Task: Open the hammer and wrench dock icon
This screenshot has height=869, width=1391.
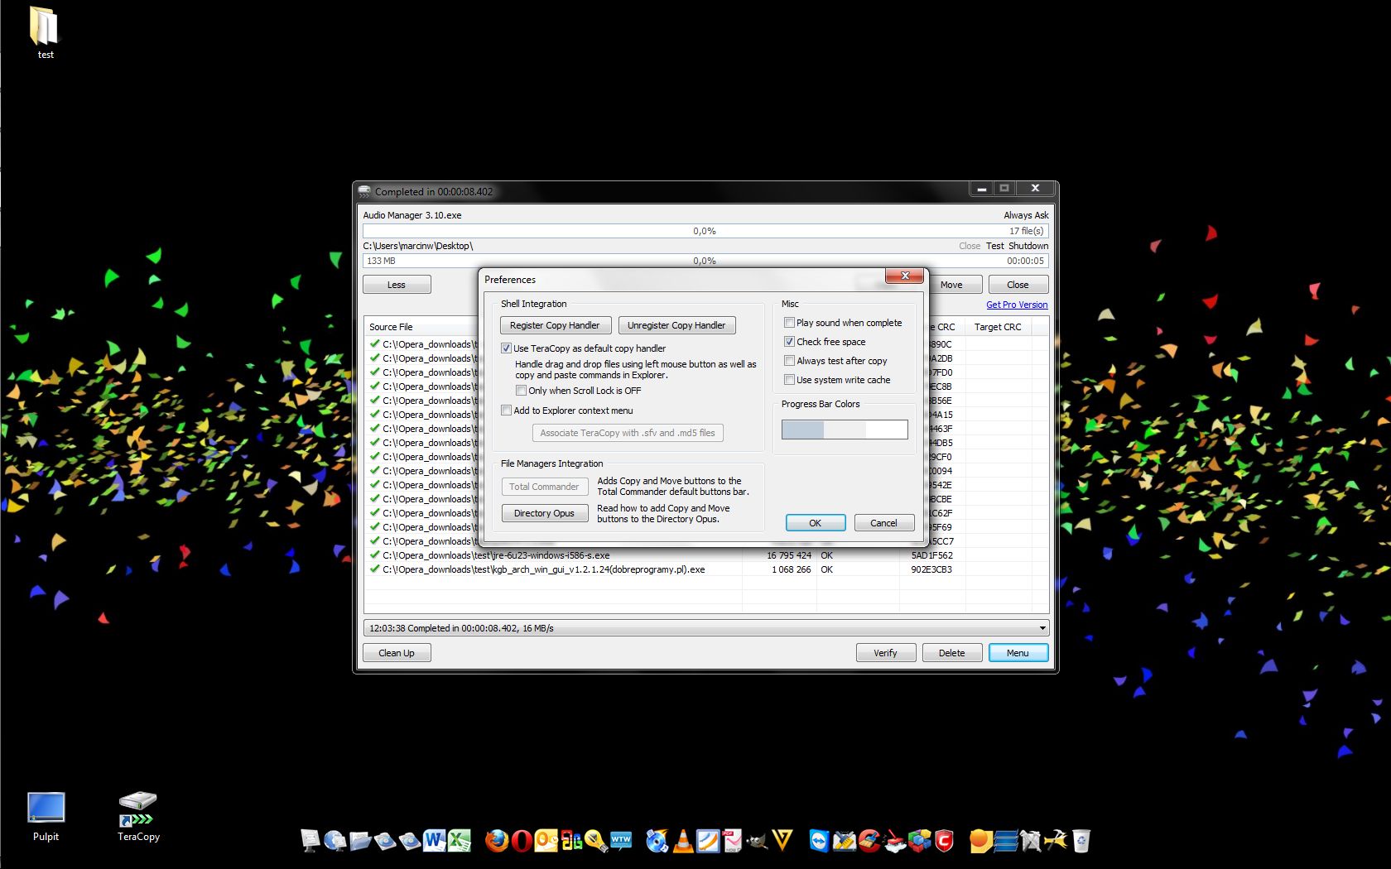Action: click(x=1056, y=841)
